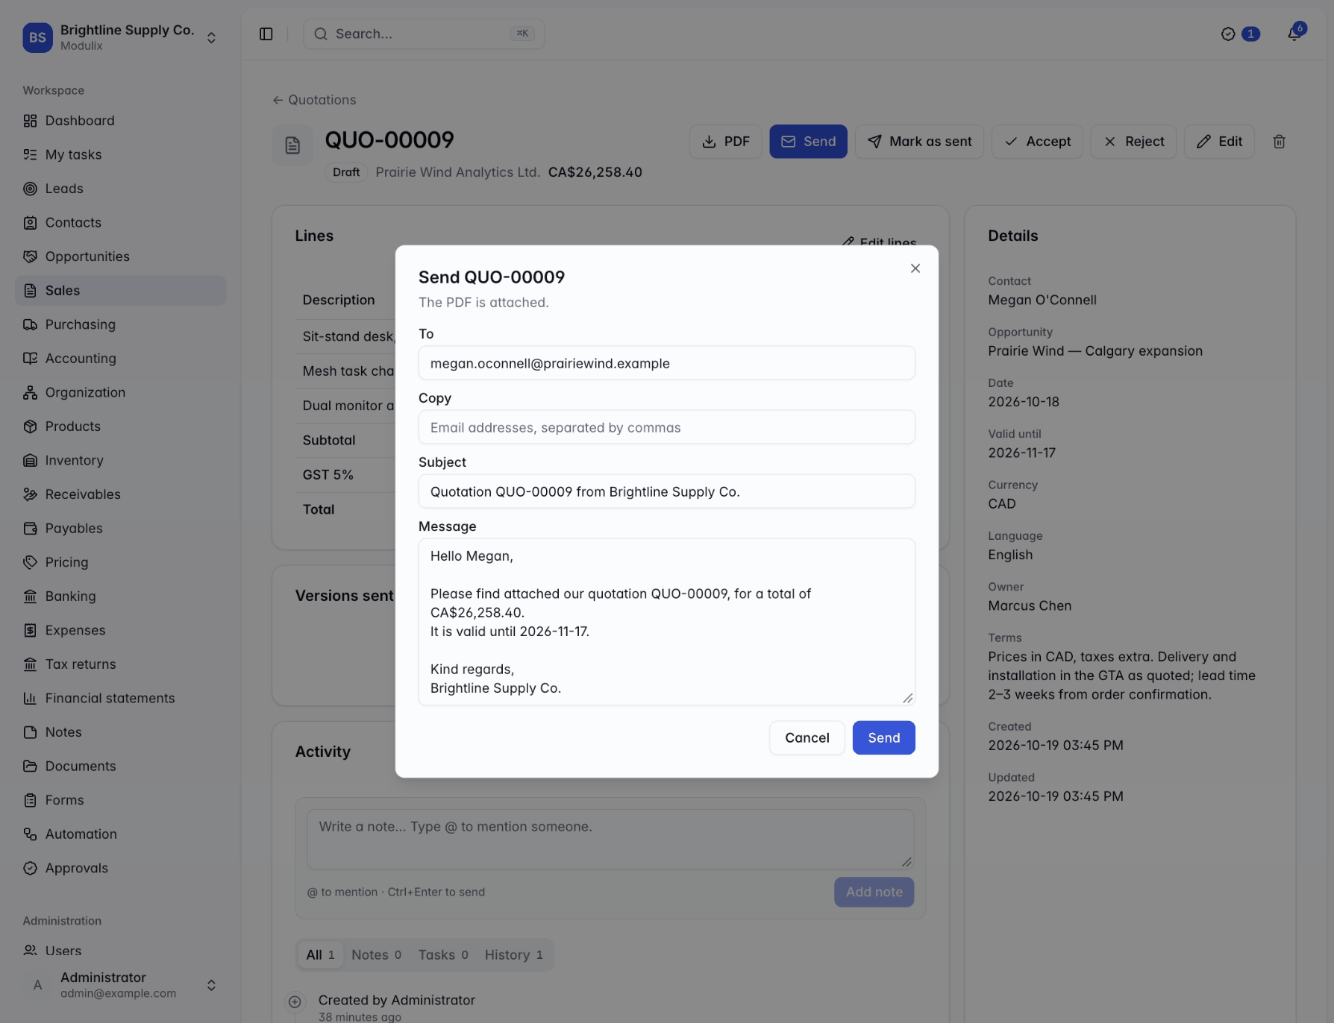Click the Purchasing truck icon
Image resolution: width=1334 pixels, height=1023 pixels.
click(30, 324)
